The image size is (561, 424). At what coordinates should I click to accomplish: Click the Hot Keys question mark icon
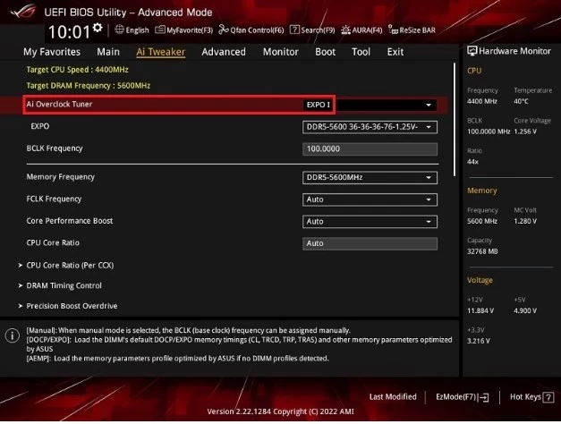[548, 396]
